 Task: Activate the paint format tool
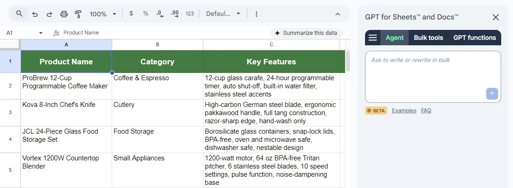tap(78, 14)
